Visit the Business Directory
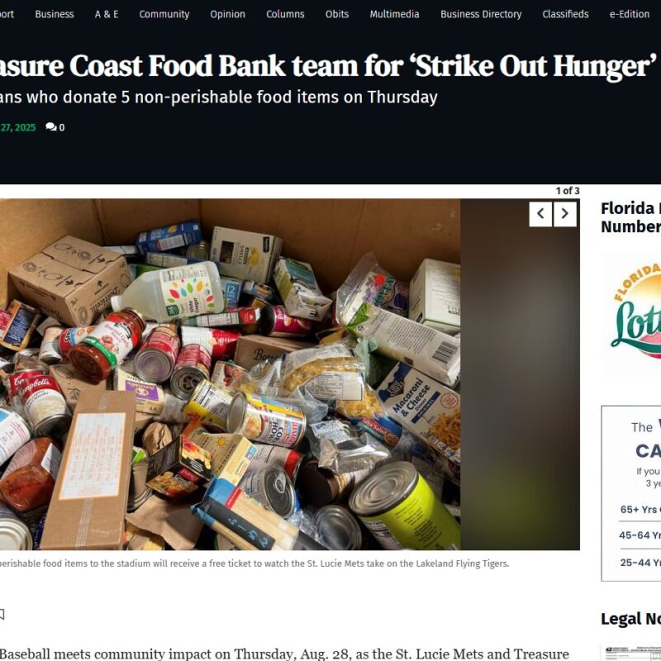This screenshot has height=661, width=661. pos(481,14)
